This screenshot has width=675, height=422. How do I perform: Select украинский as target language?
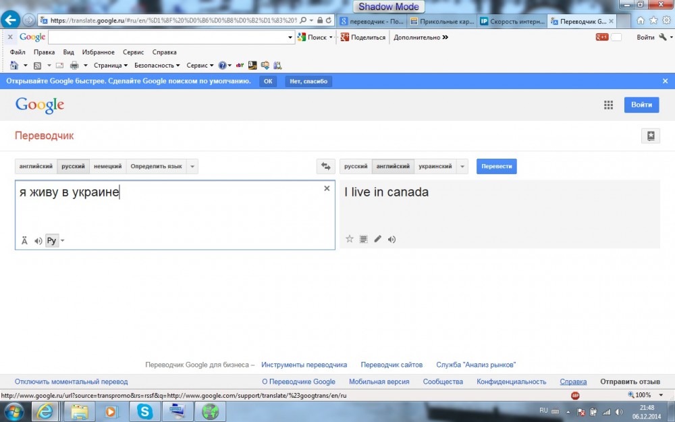click(x=435, y=166)
